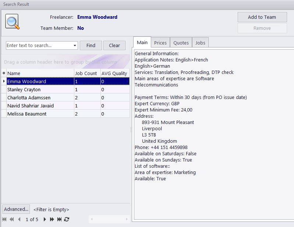Click the asterisk column chooser icon
This screenshot has width=294, height=227.
[x=4, y=73]
